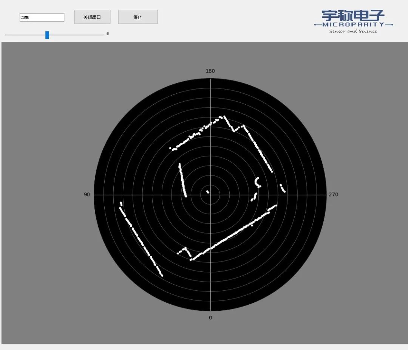Select the 180 degree label above the plot
The image size is (408, 350).
[210, 71]
